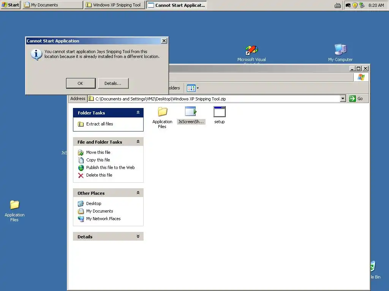
Task: Click the Publish to Web globe icon
Action: tap(81, 168)
